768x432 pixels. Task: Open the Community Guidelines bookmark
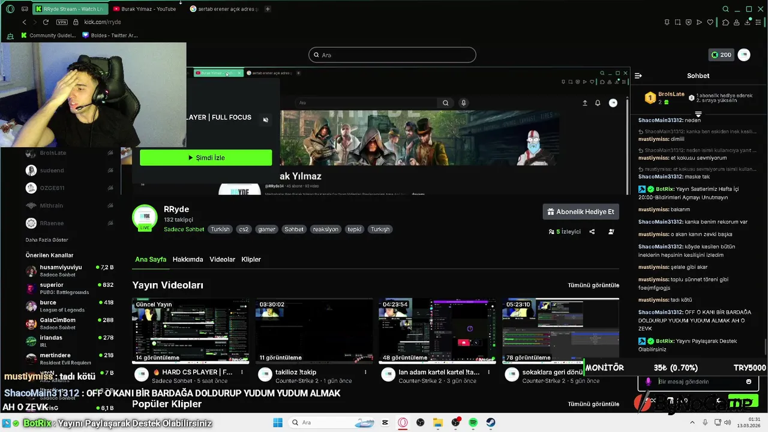[49, 35]
